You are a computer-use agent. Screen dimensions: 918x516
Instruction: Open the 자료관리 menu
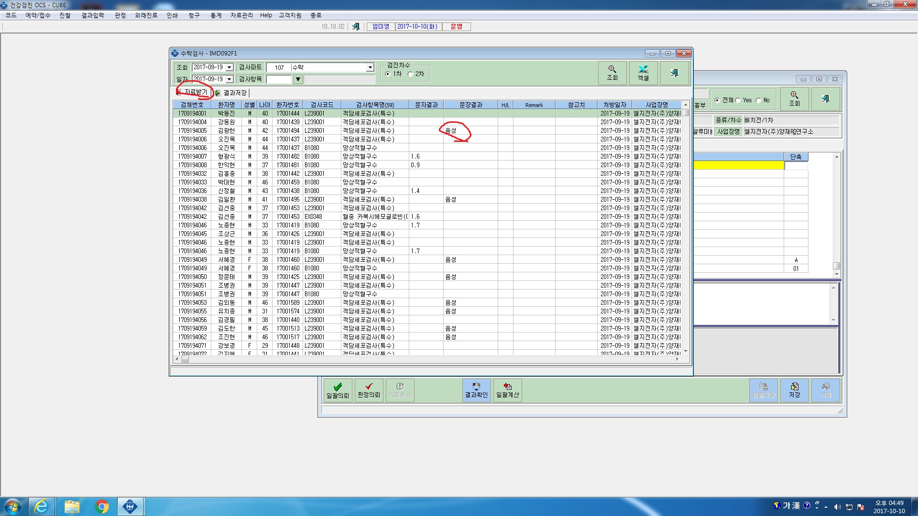[x=241, y=15]
